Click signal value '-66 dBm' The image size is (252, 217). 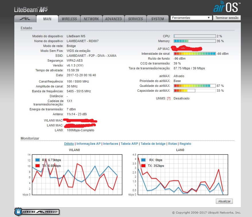[222, 54]
